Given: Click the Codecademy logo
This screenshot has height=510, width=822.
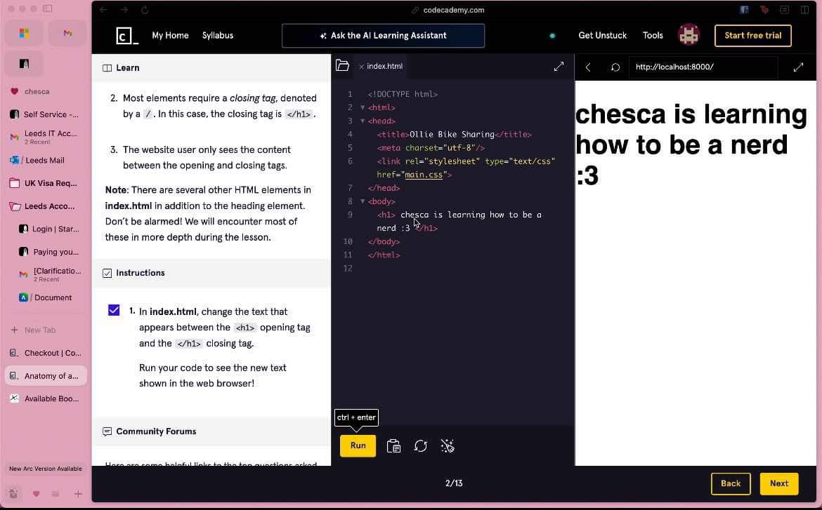Looking at the screenshot, I should 127,36.
